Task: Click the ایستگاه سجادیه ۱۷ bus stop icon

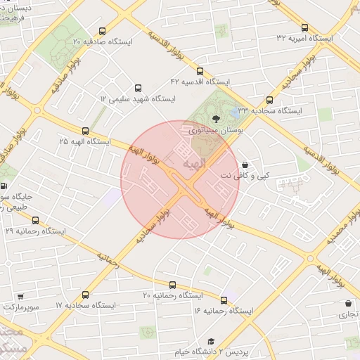Action: (x=86, y=295)
